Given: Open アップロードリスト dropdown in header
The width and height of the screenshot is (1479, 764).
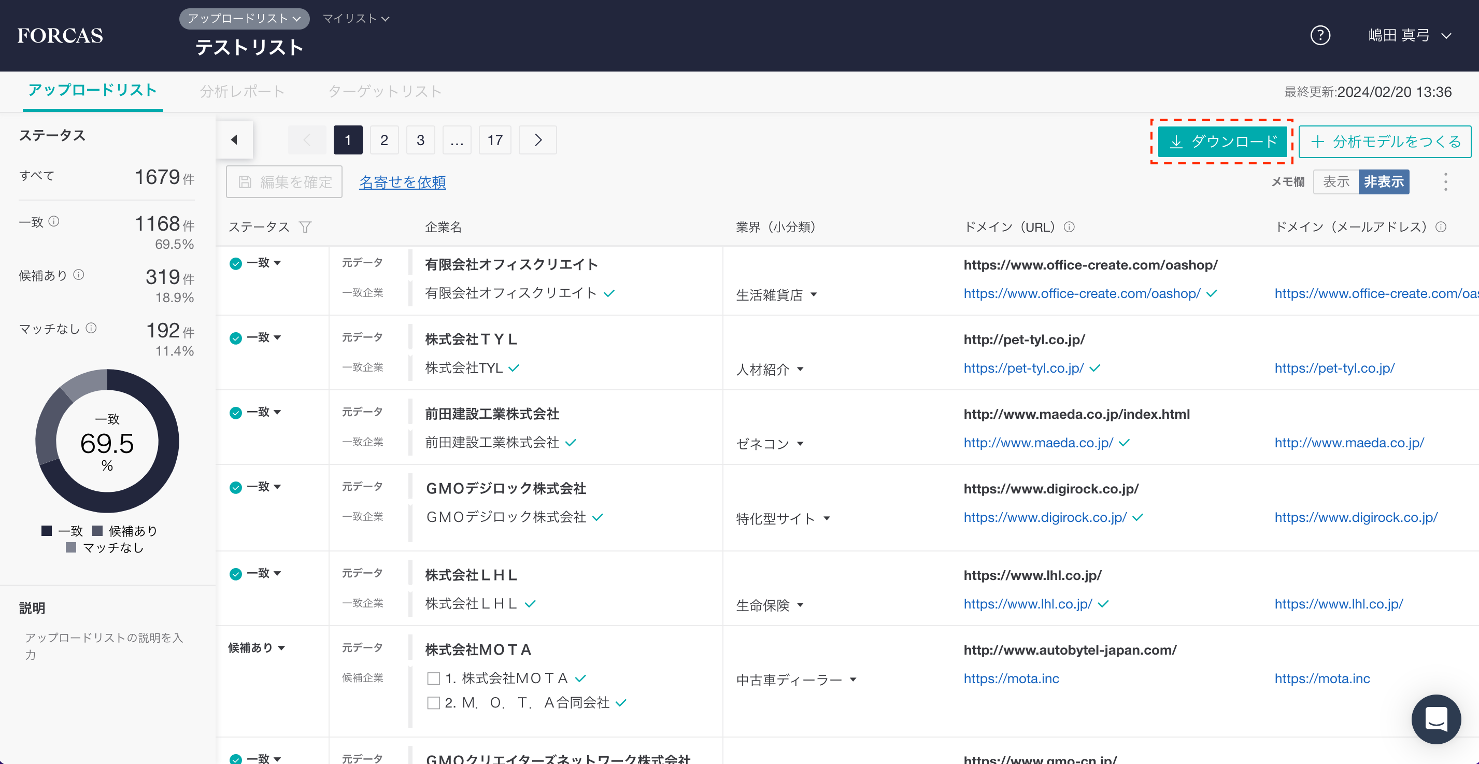Looking at the screenshot, I should pos(244,18).
